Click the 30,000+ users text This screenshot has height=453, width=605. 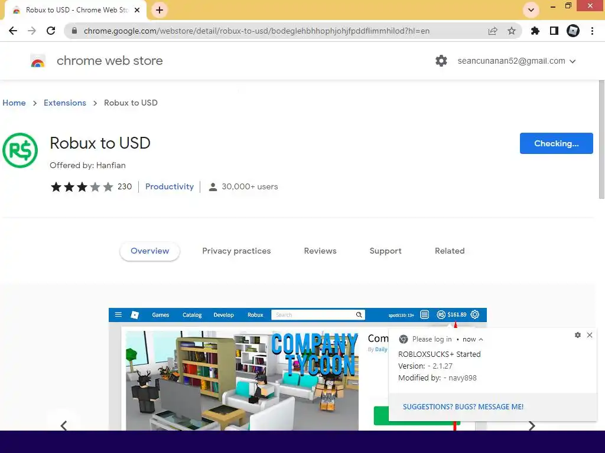coord(250,186)
